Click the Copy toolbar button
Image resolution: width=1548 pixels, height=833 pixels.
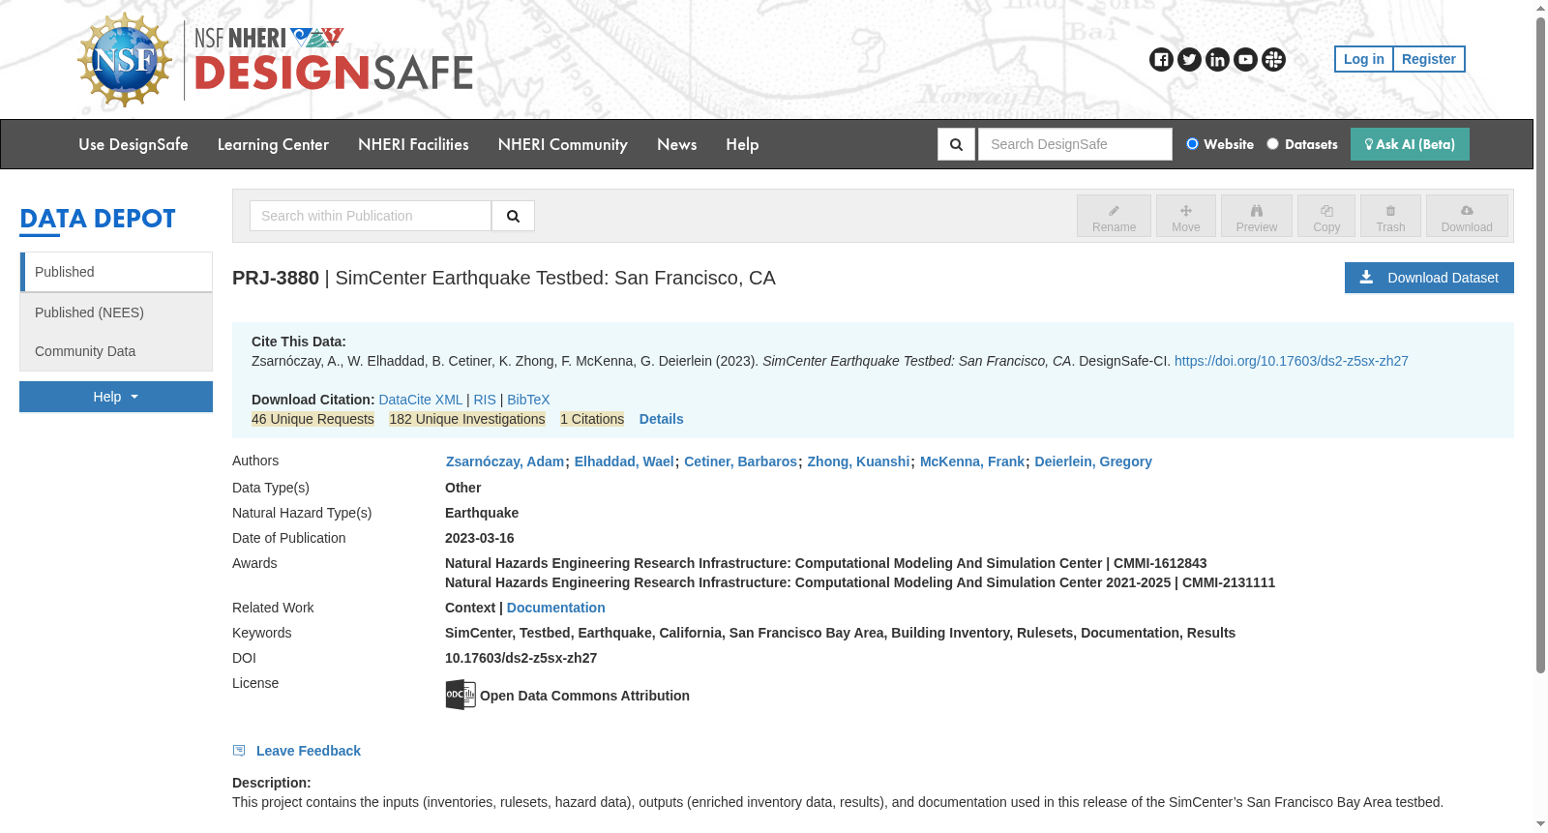tap(1326, 216)
